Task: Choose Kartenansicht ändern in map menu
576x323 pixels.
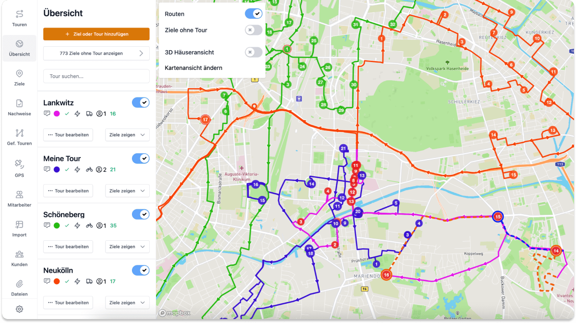Action: coord(193,68)
